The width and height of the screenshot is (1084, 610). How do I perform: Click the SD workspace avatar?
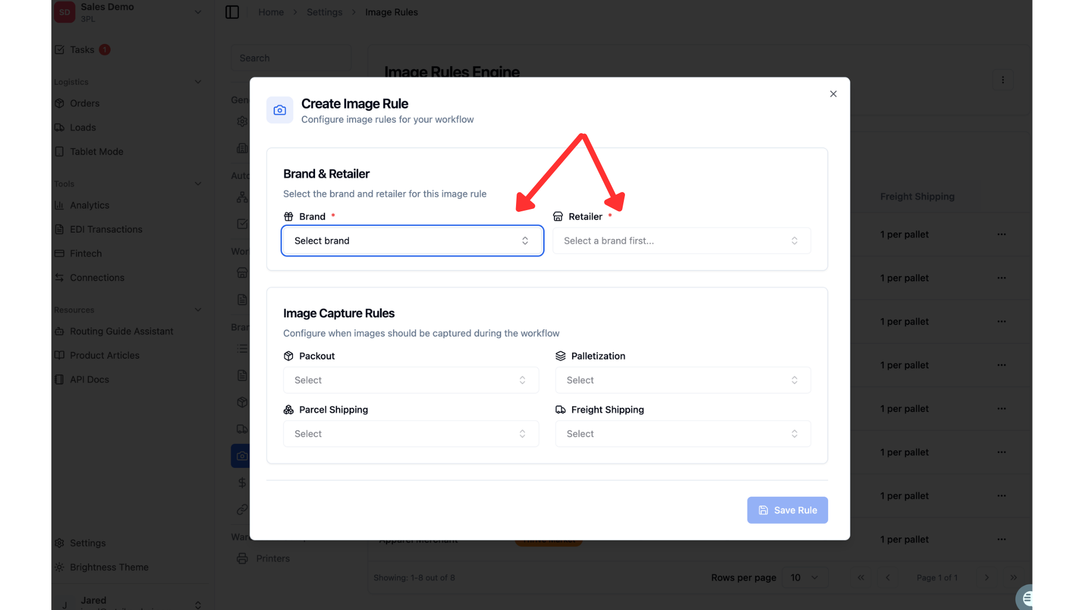(x=64, y=12)
